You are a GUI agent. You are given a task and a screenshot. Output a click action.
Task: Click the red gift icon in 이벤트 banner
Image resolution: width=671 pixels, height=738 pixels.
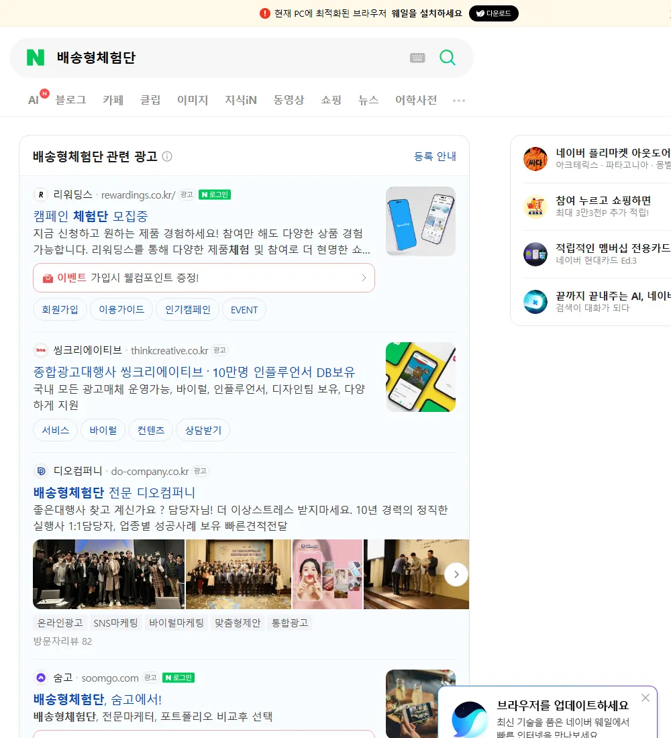click(48, 278)
